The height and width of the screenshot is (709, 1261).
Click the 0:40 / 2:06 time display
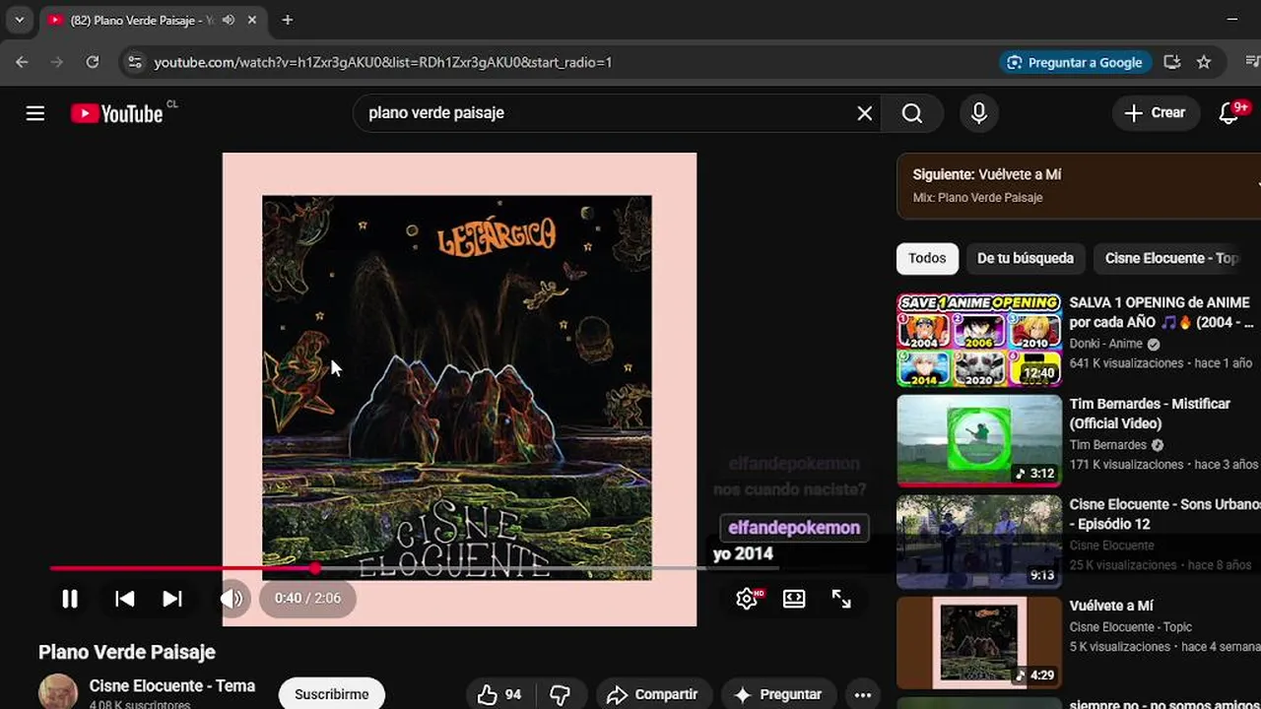click(x=307, y=599)
